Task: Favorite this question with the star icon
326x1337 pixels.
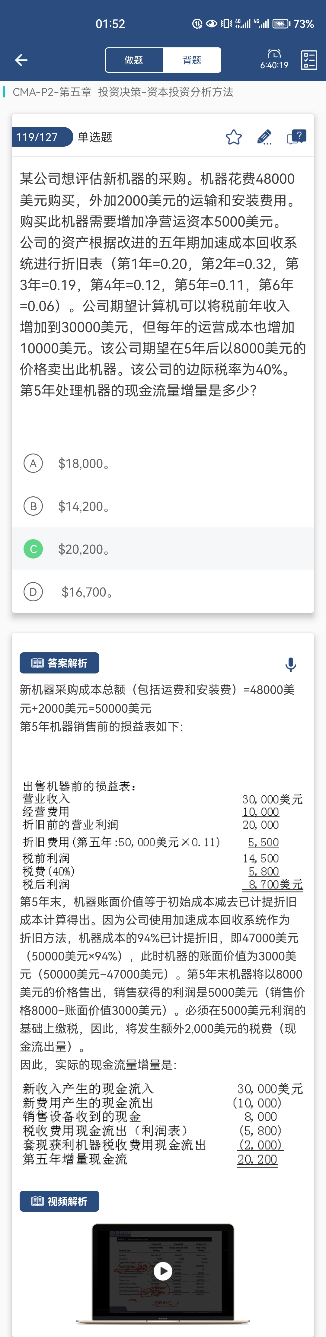Action: click(x=234, y=137)
